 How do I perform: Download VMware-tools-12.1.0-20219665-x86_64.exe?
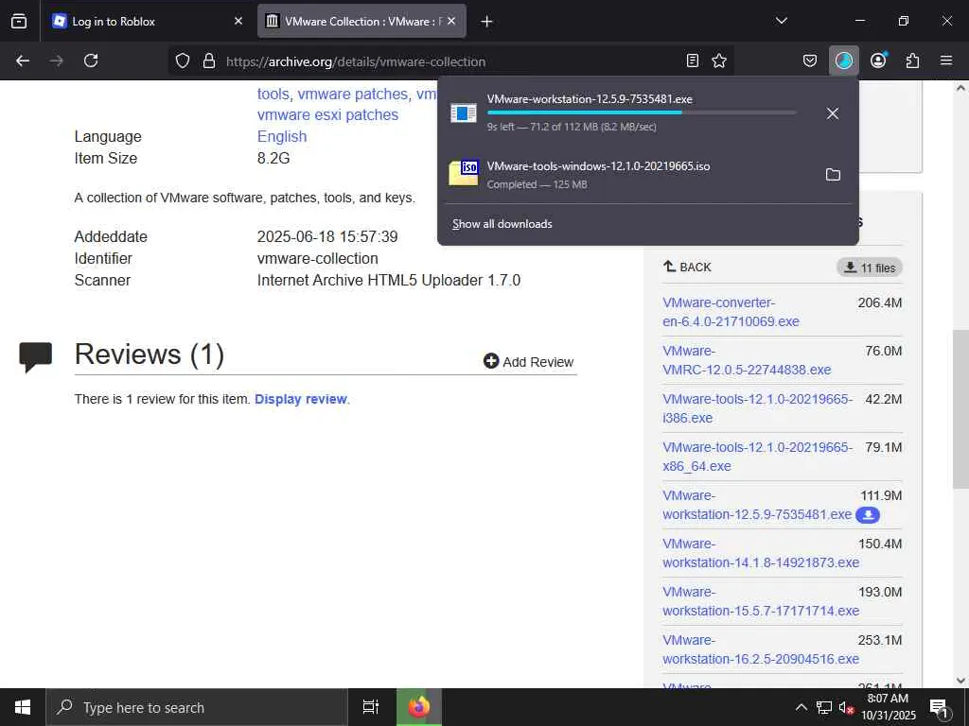pos(758,457)
